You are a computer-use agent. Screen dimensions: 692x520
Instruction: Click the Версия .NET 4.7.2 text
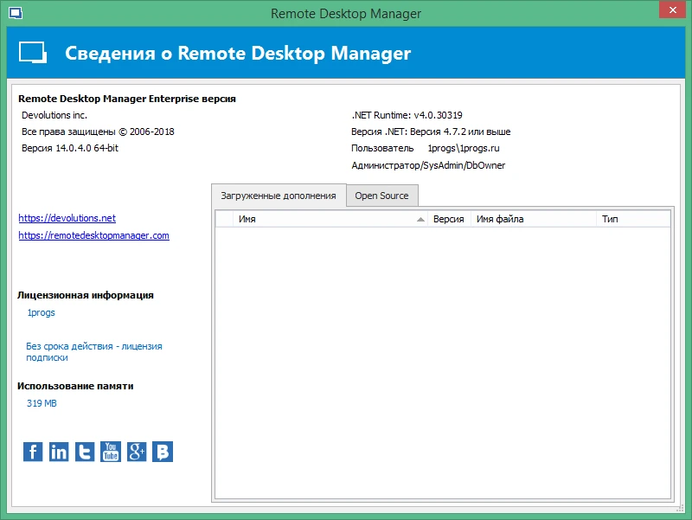(x=431, y=132)
